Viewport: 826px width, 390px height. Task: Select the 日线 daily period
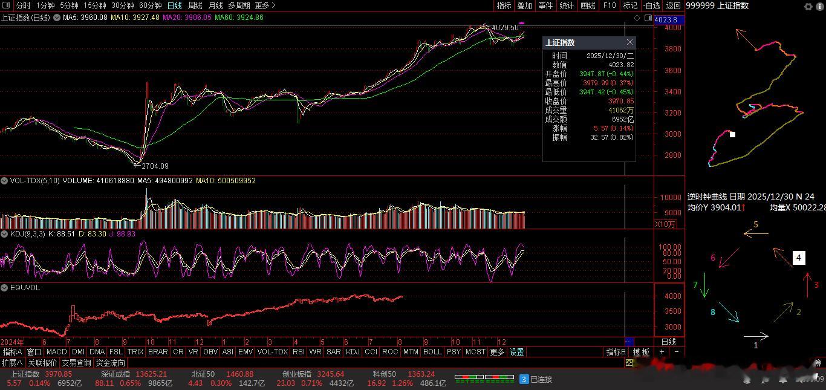click(175, 5)
